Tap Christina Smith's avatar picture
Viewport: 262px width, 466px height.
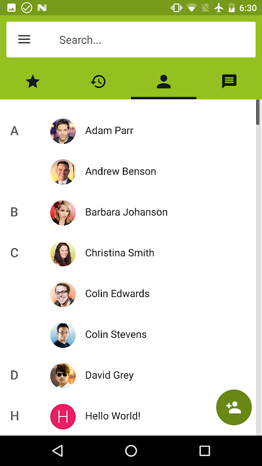coord(63,253)
